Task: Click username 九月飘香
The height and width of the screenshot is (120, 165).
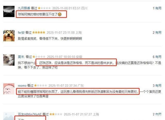Action: point(24,8)
